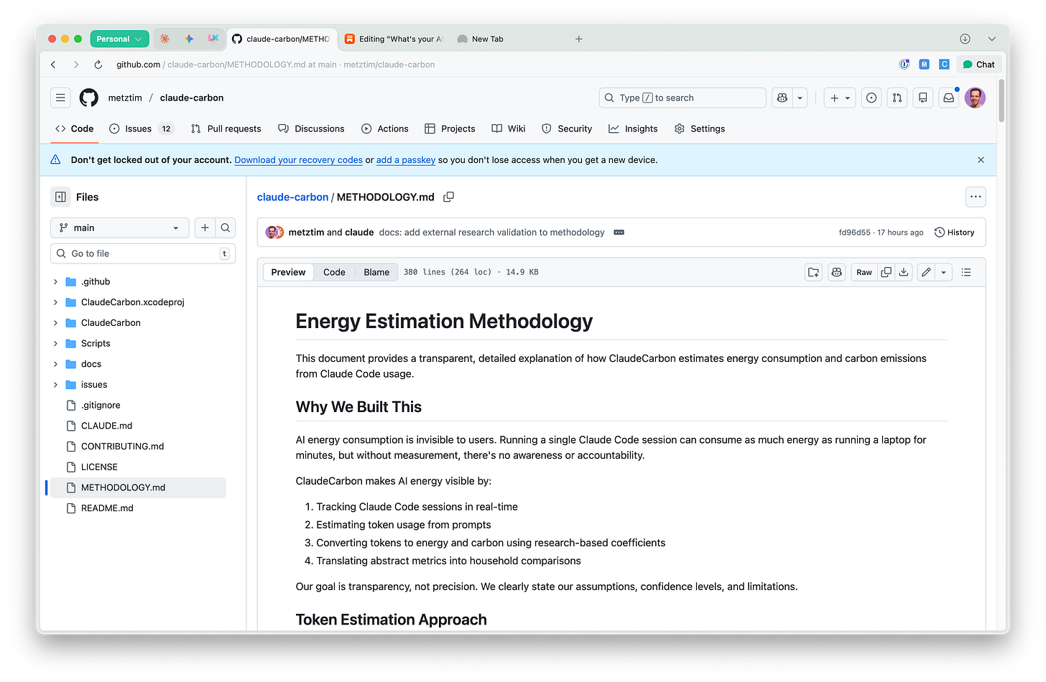
Task: Open pull requests shortcut icon in header
Action: pyautogui.click(x=897, y=98)
